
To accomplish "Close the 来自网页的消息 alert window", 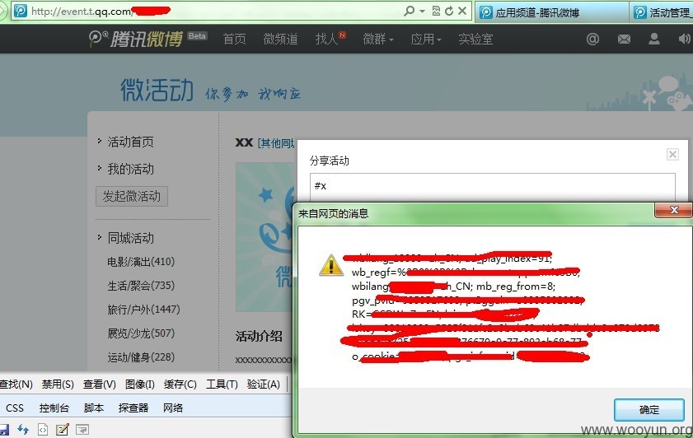I will pos(673,210).
